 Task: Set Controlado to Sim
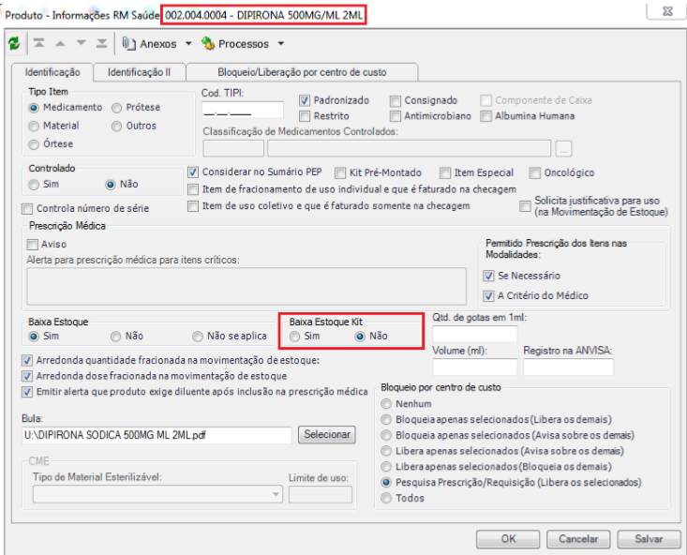point(34,185)
